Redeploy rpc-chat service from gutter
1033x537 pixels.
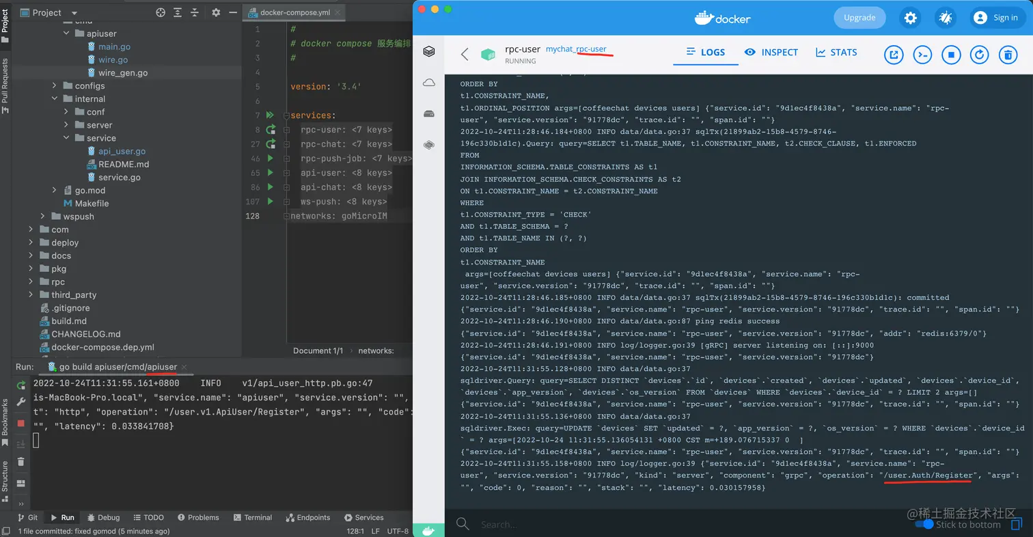click(x=271, y=144)
